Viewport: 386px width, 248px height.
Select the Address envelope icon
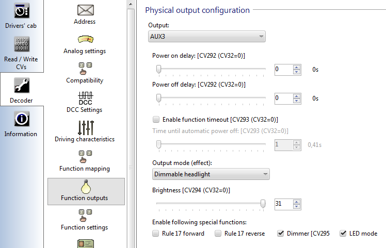coord(85,10)
